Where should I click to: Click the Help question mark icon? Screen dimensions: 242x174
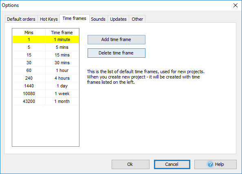pos(210,164)
